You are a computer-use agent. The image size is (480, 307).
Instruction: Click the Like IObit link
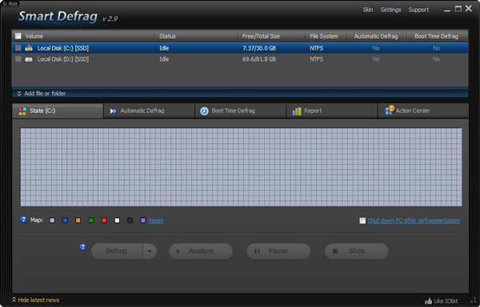pos(446,301)
